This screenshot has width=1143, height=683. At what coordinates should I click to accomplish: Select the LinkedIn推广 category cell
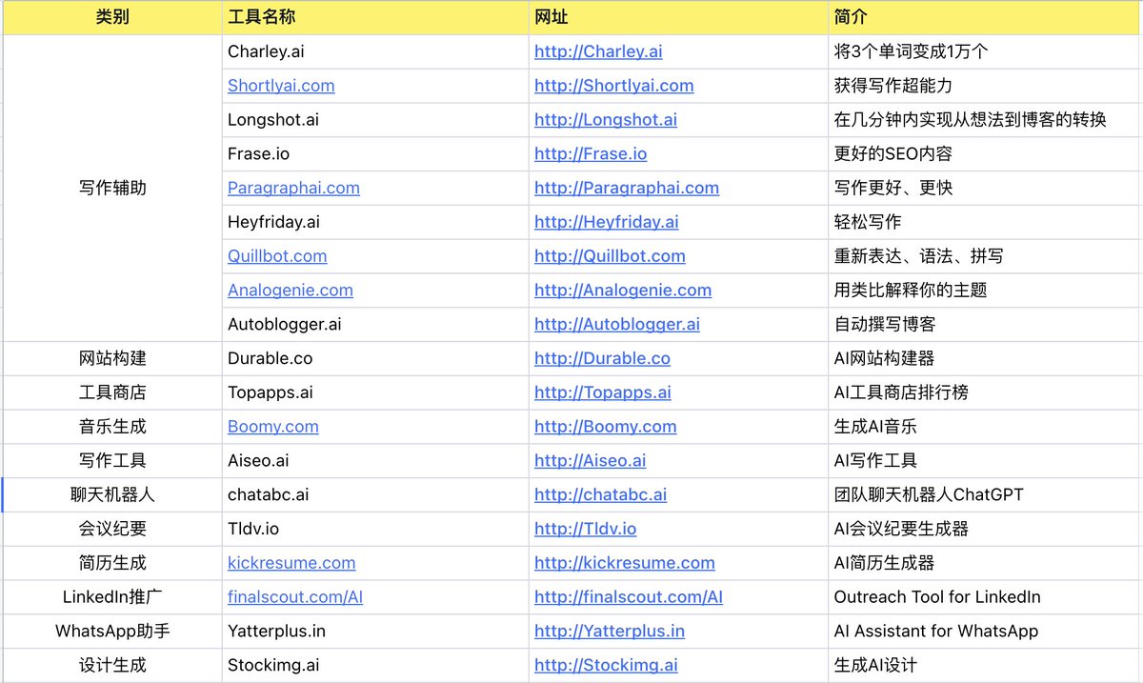point(112,597)
